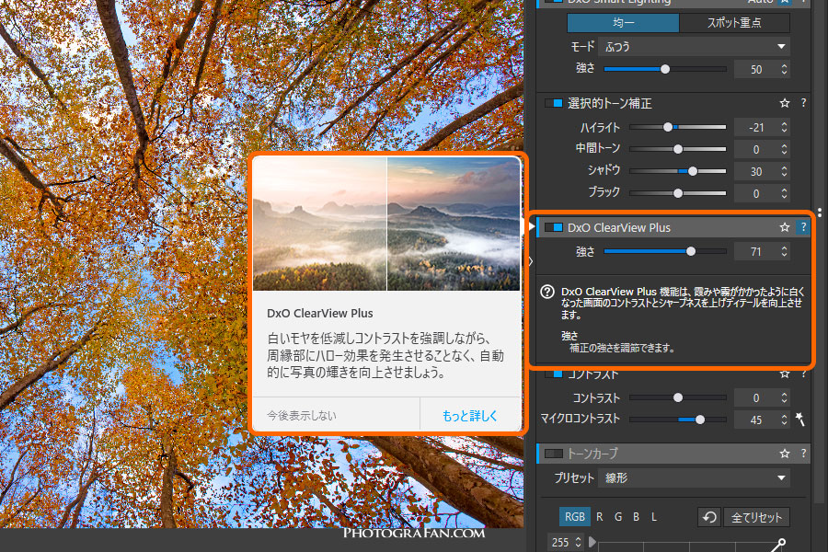Click the tone curve reset arrow icon
Screen dimensions: 828x552
coord(709,517)
